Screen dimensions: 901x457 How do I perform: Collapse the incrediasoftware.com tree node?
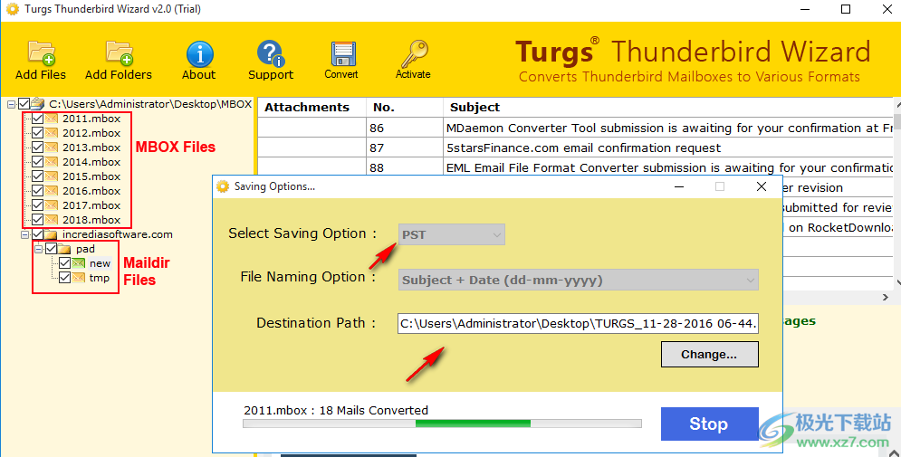(24, 234)
